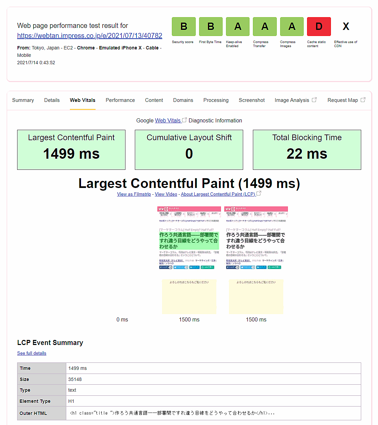Click the red Cache static content D grade

click(x=319, y=27)
